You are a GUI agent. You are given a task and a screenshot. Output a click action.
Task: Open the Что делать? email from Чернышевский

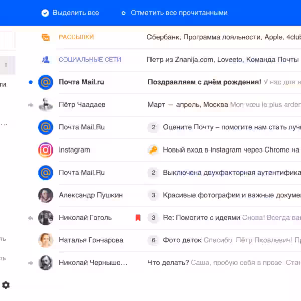221,262
